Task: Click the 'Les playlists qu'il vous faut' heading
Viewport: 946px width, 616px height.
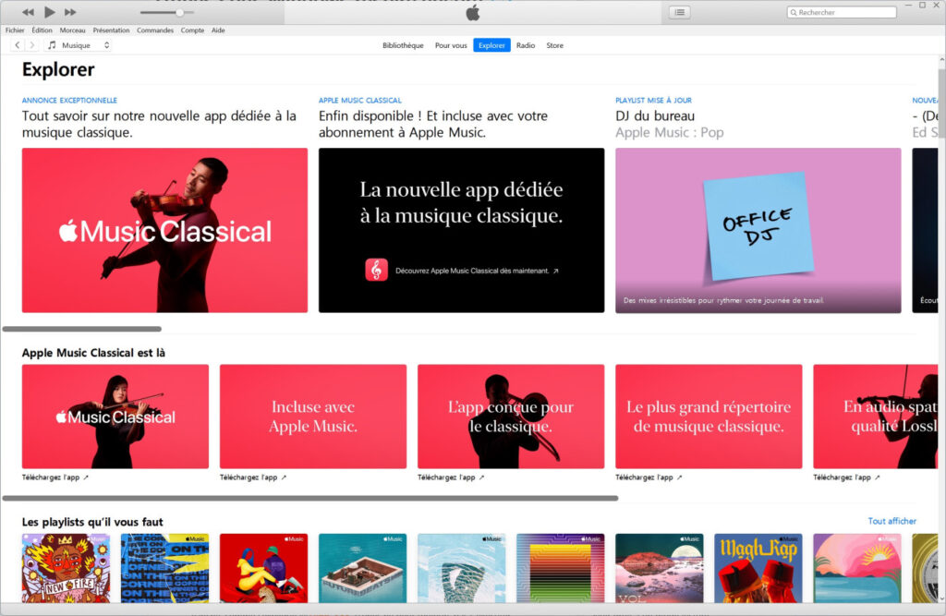Action: 92,522
